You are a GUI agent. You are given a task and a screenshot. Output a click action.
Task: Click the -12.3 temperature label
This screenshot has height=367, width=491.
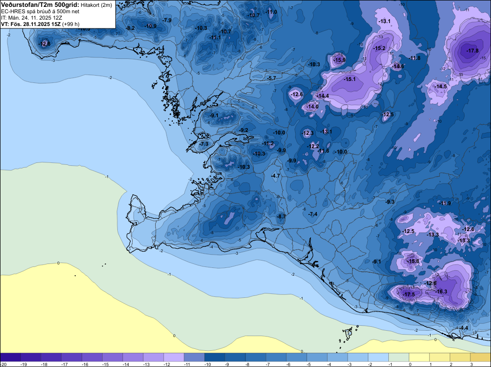[307, 133]
